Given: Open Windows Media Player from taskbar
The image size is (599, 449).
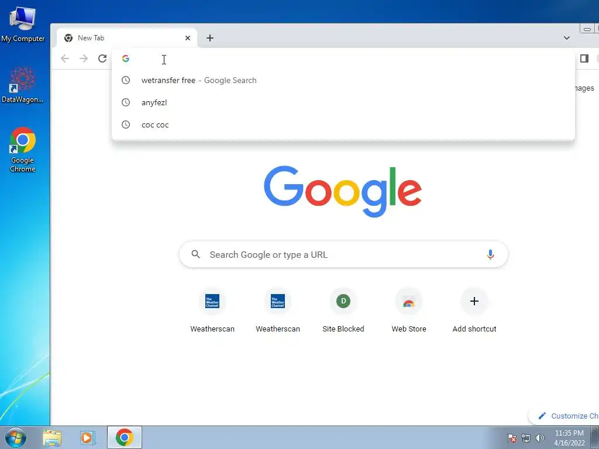Looking at the screenshot, I should [88, 437].
